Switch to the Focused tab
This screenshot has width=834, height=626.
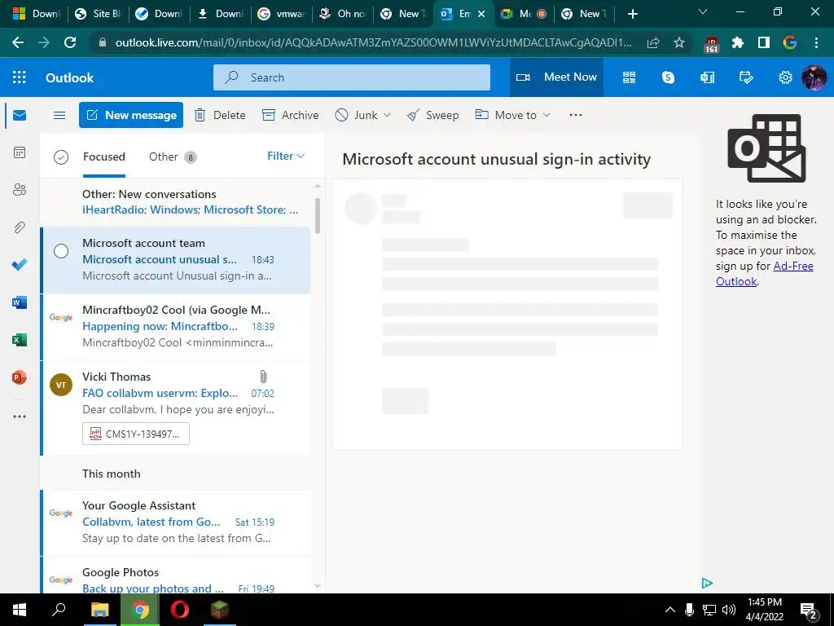103,156
